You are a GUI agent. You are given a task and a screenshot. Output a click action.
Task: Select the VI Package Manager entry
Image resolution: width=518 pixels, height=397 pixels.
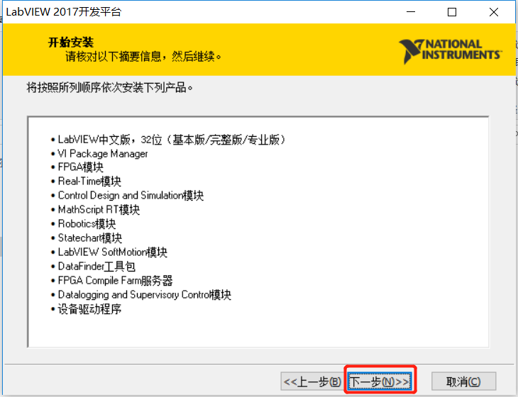tap(99, 153)
